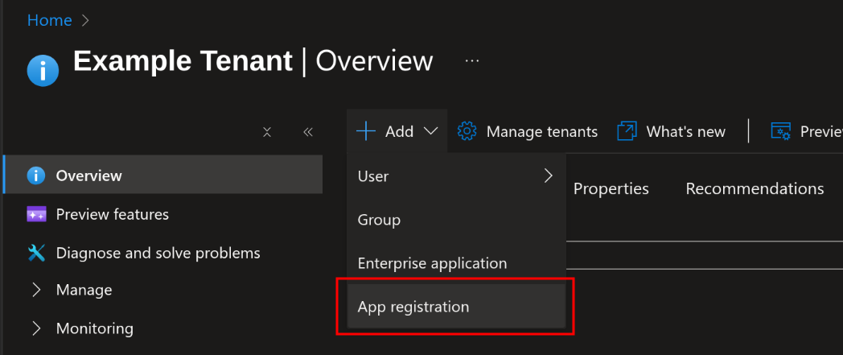Expand the Monitoring section in the sidebar

[36, 328]
